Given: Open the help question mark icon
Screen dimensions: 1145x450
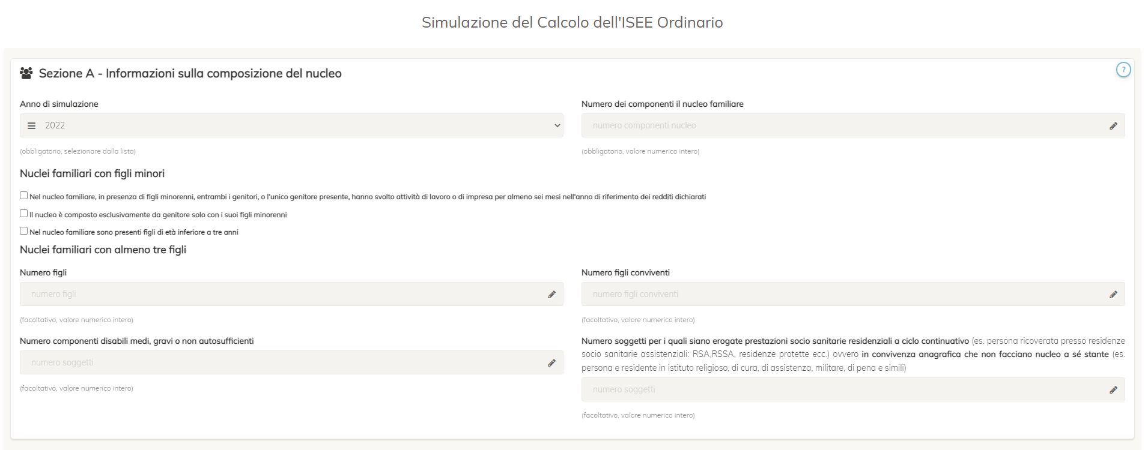Looking at the screenshot, I should click(1123, 70).
